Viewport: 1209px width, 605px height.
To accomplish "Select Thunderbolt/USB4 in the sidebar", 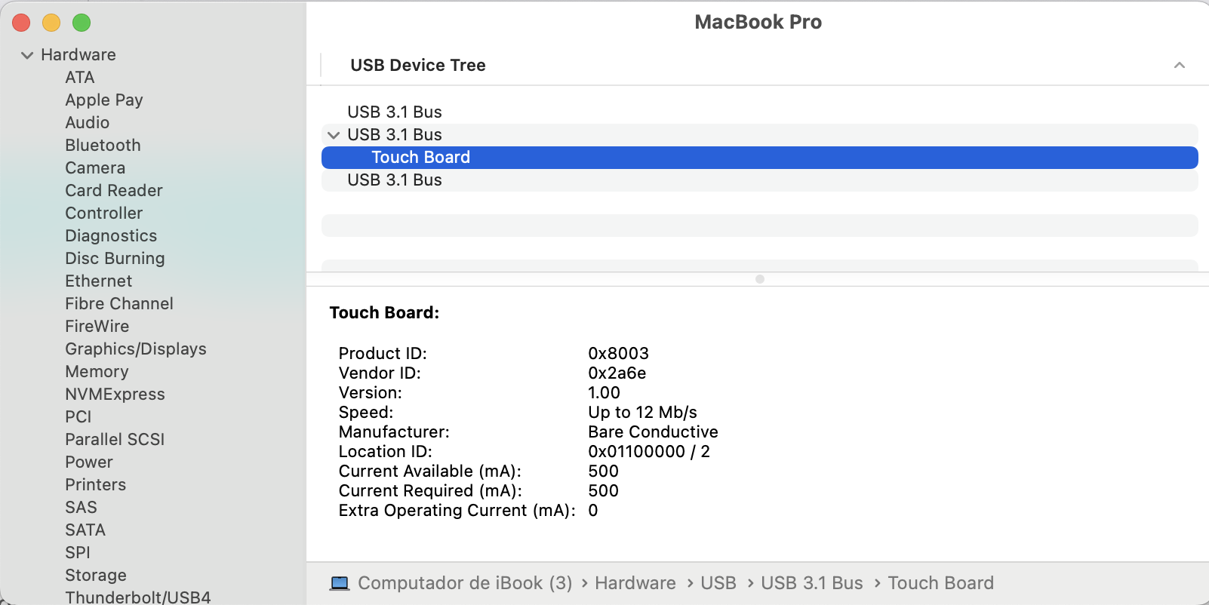I will click(137, 597).
